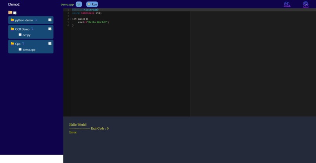Click the yellow Cpp folder icon
This screenshot has height=163, width=316.
12,43
